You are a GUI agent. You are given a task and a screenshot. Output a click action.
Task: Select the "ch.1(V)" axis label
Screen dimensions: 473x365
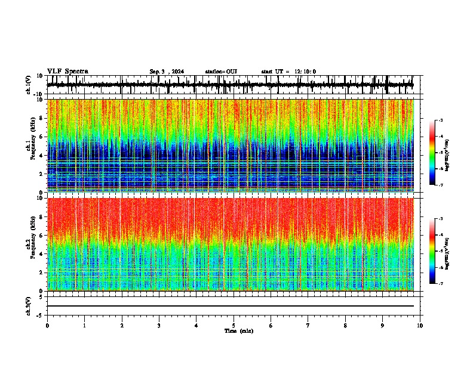[x=29, y=85]
